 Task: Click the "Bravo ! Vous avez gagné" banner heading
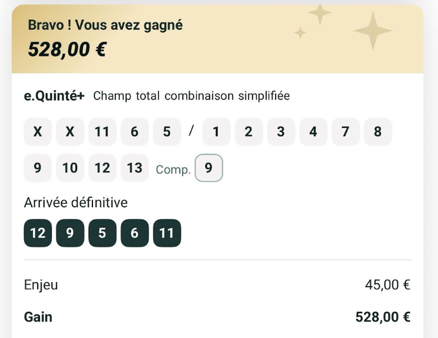tap(105, 25)
